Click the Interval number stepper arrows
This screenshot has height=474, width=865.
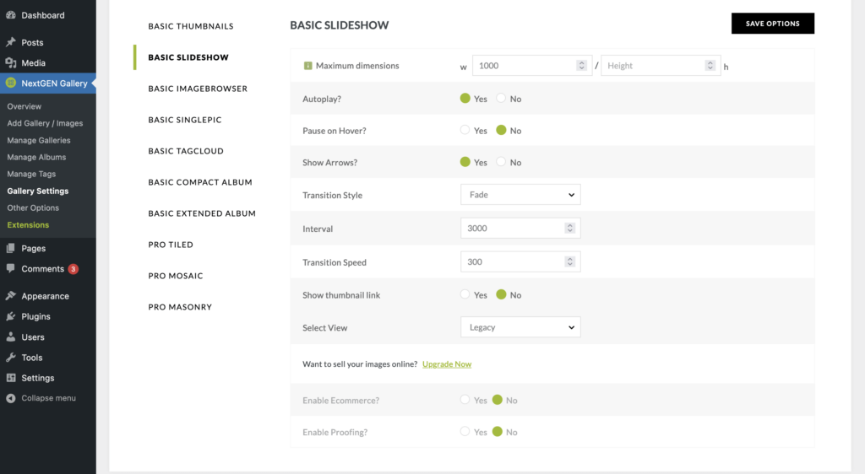click(x=570, y=229)
